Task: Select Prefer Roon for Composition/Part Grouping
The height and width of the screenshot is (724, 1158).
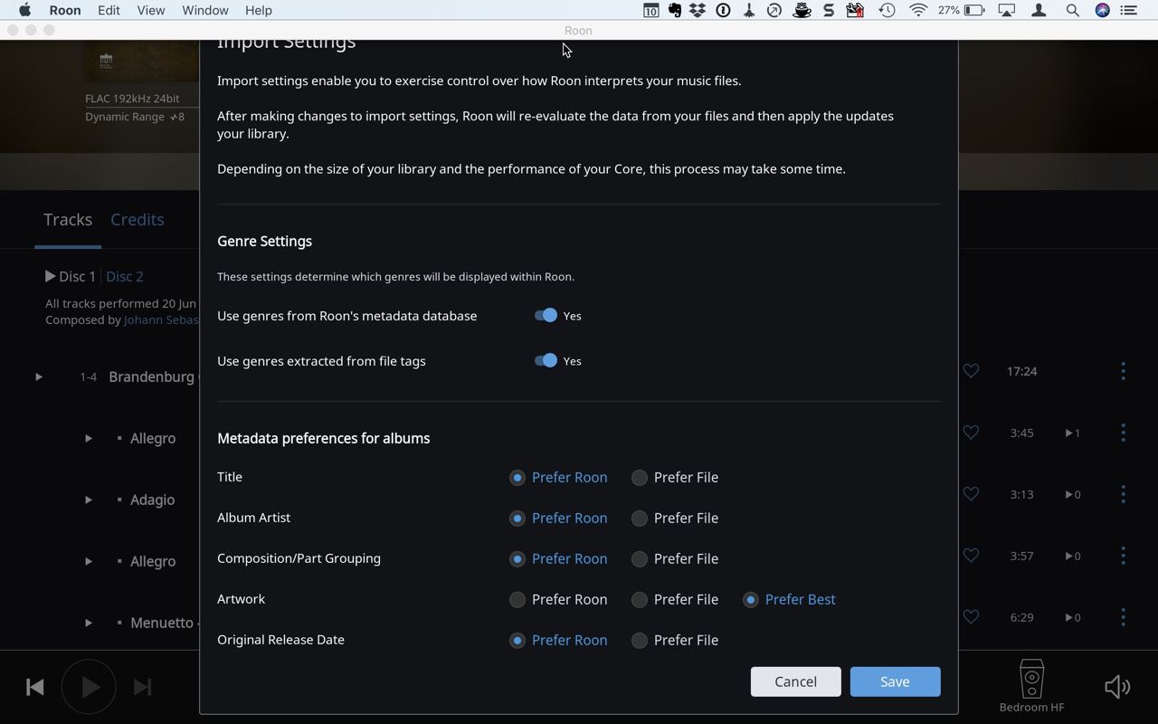Action: pyautogui.click(x=558, y=559)
